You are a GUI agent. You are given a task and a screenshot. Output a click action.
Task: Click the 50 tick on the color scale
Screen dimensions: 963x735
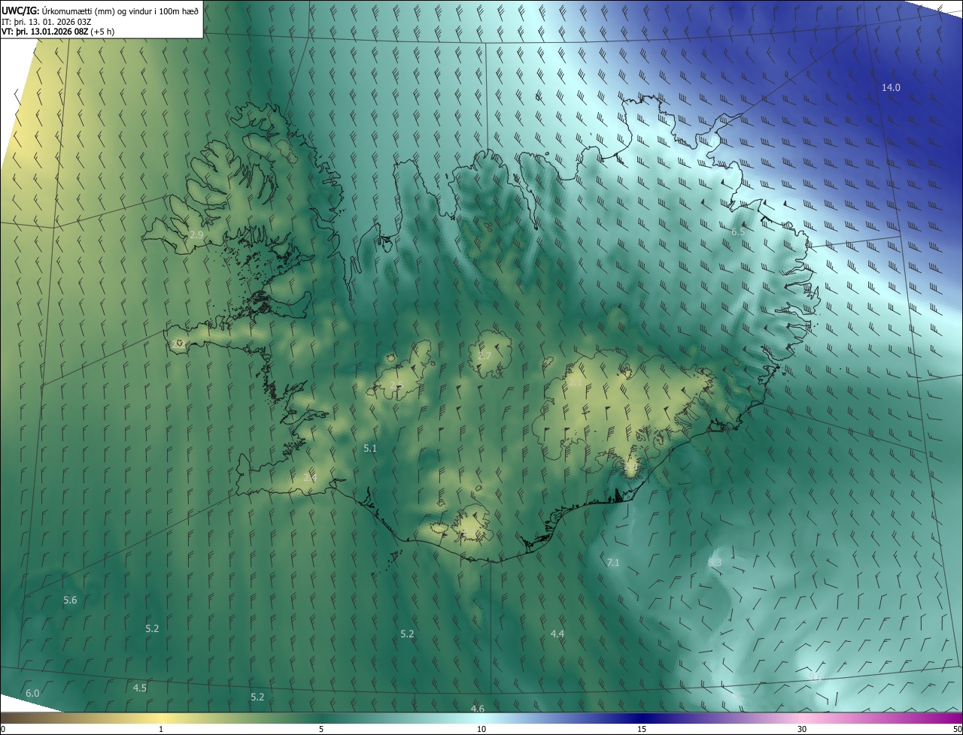point(957,730)
